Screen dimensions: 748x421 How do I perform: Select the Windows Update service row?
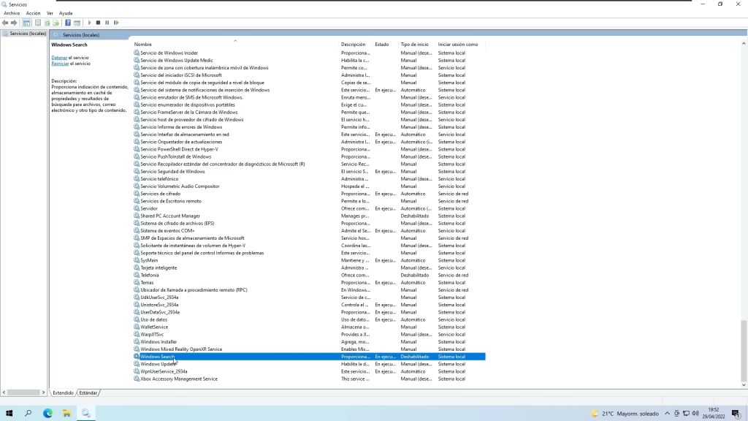pos(158,364)
